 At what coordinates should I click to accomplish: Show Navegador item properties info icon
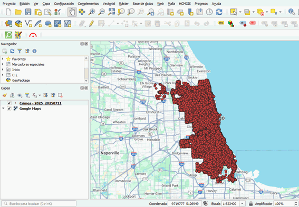point(34,51)
